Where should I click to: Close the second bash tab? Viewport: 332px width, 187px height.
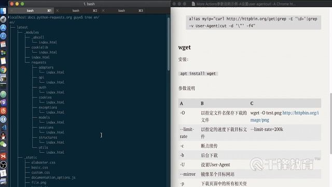click(58, 10)
